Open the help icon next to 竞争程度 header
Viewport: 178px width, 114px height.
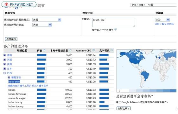point(112,50)
